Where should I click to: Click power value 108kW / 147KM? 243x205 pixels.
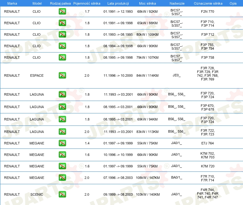coord(148,178)
